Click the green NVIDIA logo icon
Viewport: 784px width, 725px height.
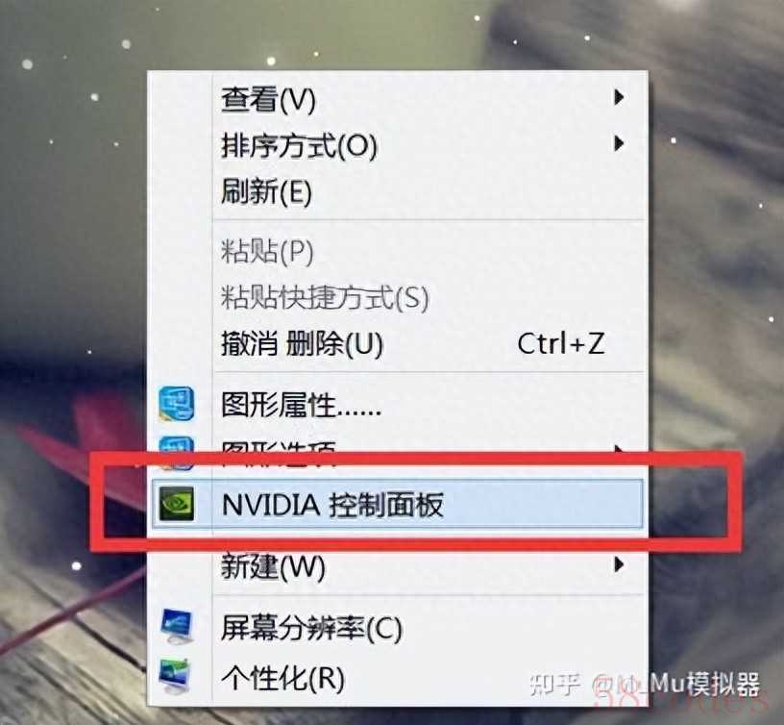pos(177,503)
